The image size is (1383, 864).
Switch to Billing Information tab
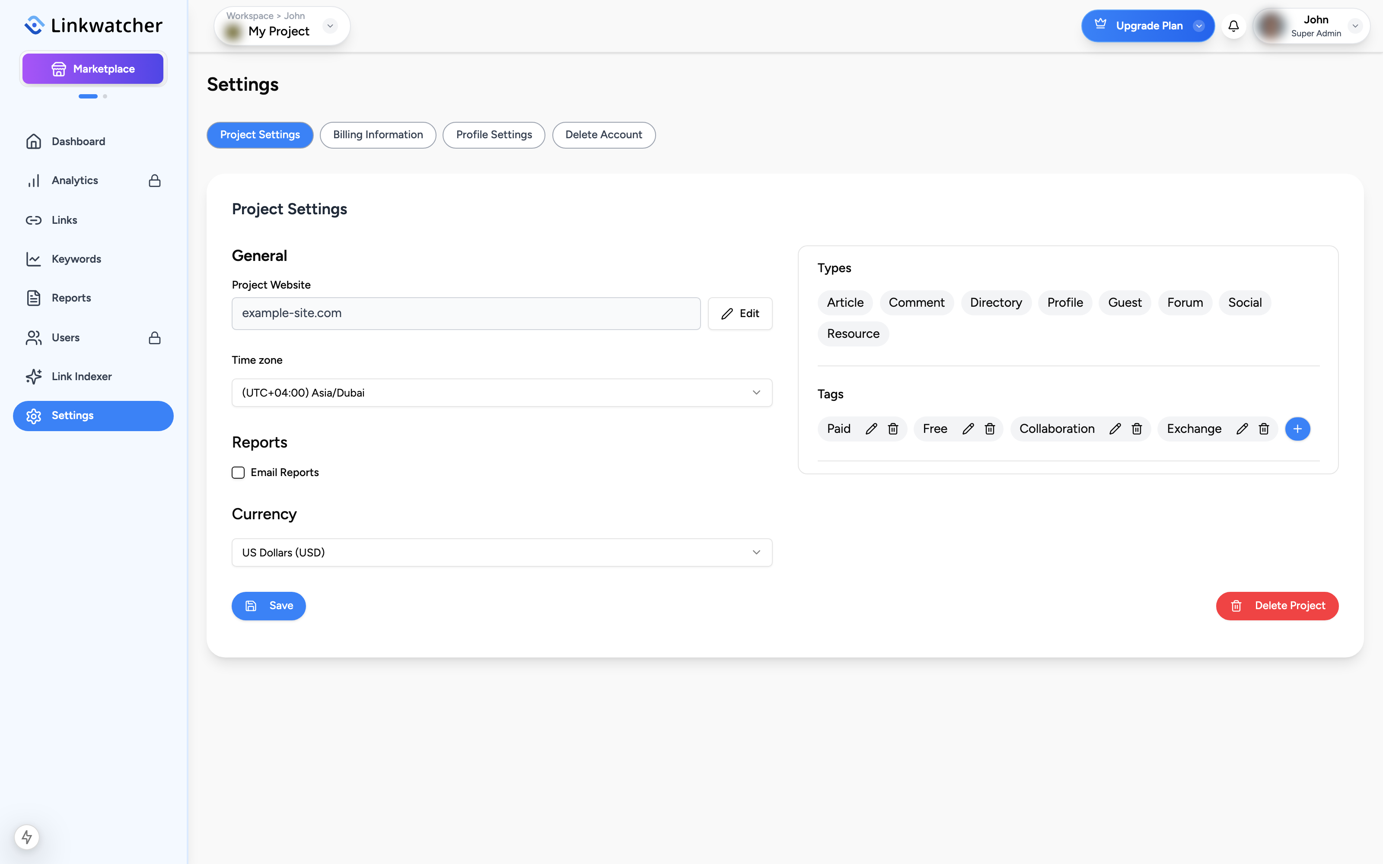tap(378, 135)
